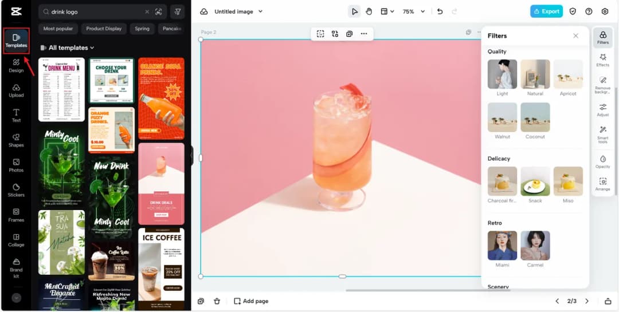Switch to the Templates tab

(16, 41)
